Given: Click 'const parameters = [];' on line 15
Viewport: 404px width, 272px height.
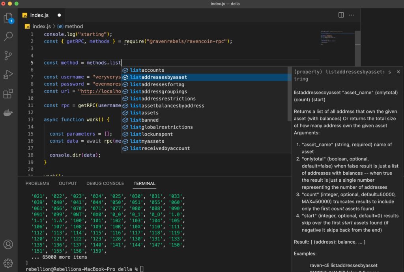Looking at the screenshot, I should tap(81, 134).
